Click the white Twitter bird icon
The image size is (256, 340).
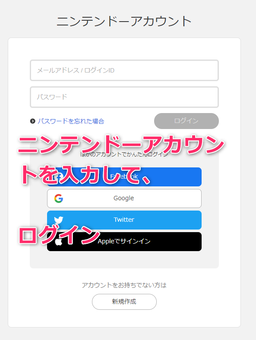click(59, 220)
